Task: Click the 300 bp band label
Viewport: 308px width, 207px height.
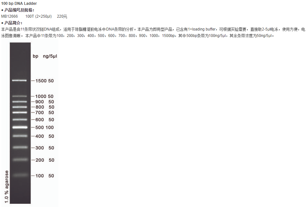Action: 40,148
